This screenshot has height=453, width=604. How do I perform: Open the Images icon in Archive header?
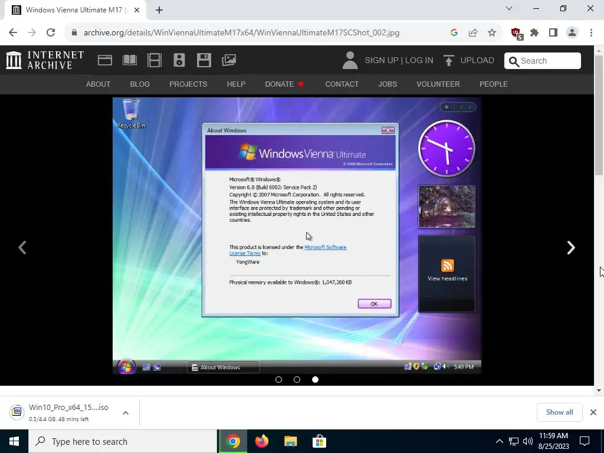(x=229, y=60)
